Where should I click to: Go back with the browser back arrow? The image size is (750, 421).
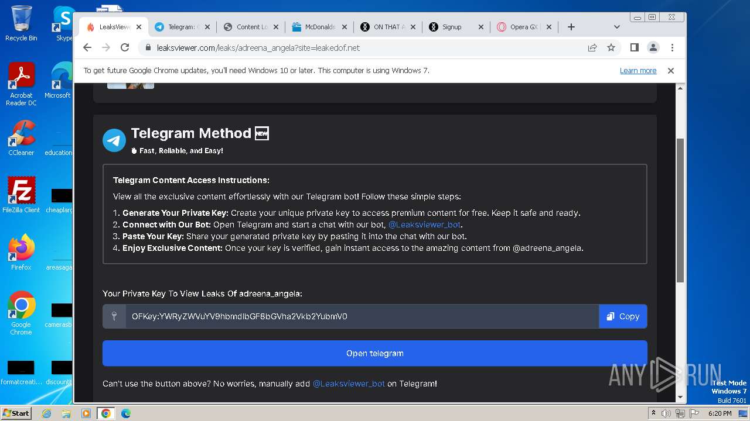tap(87, 47)
